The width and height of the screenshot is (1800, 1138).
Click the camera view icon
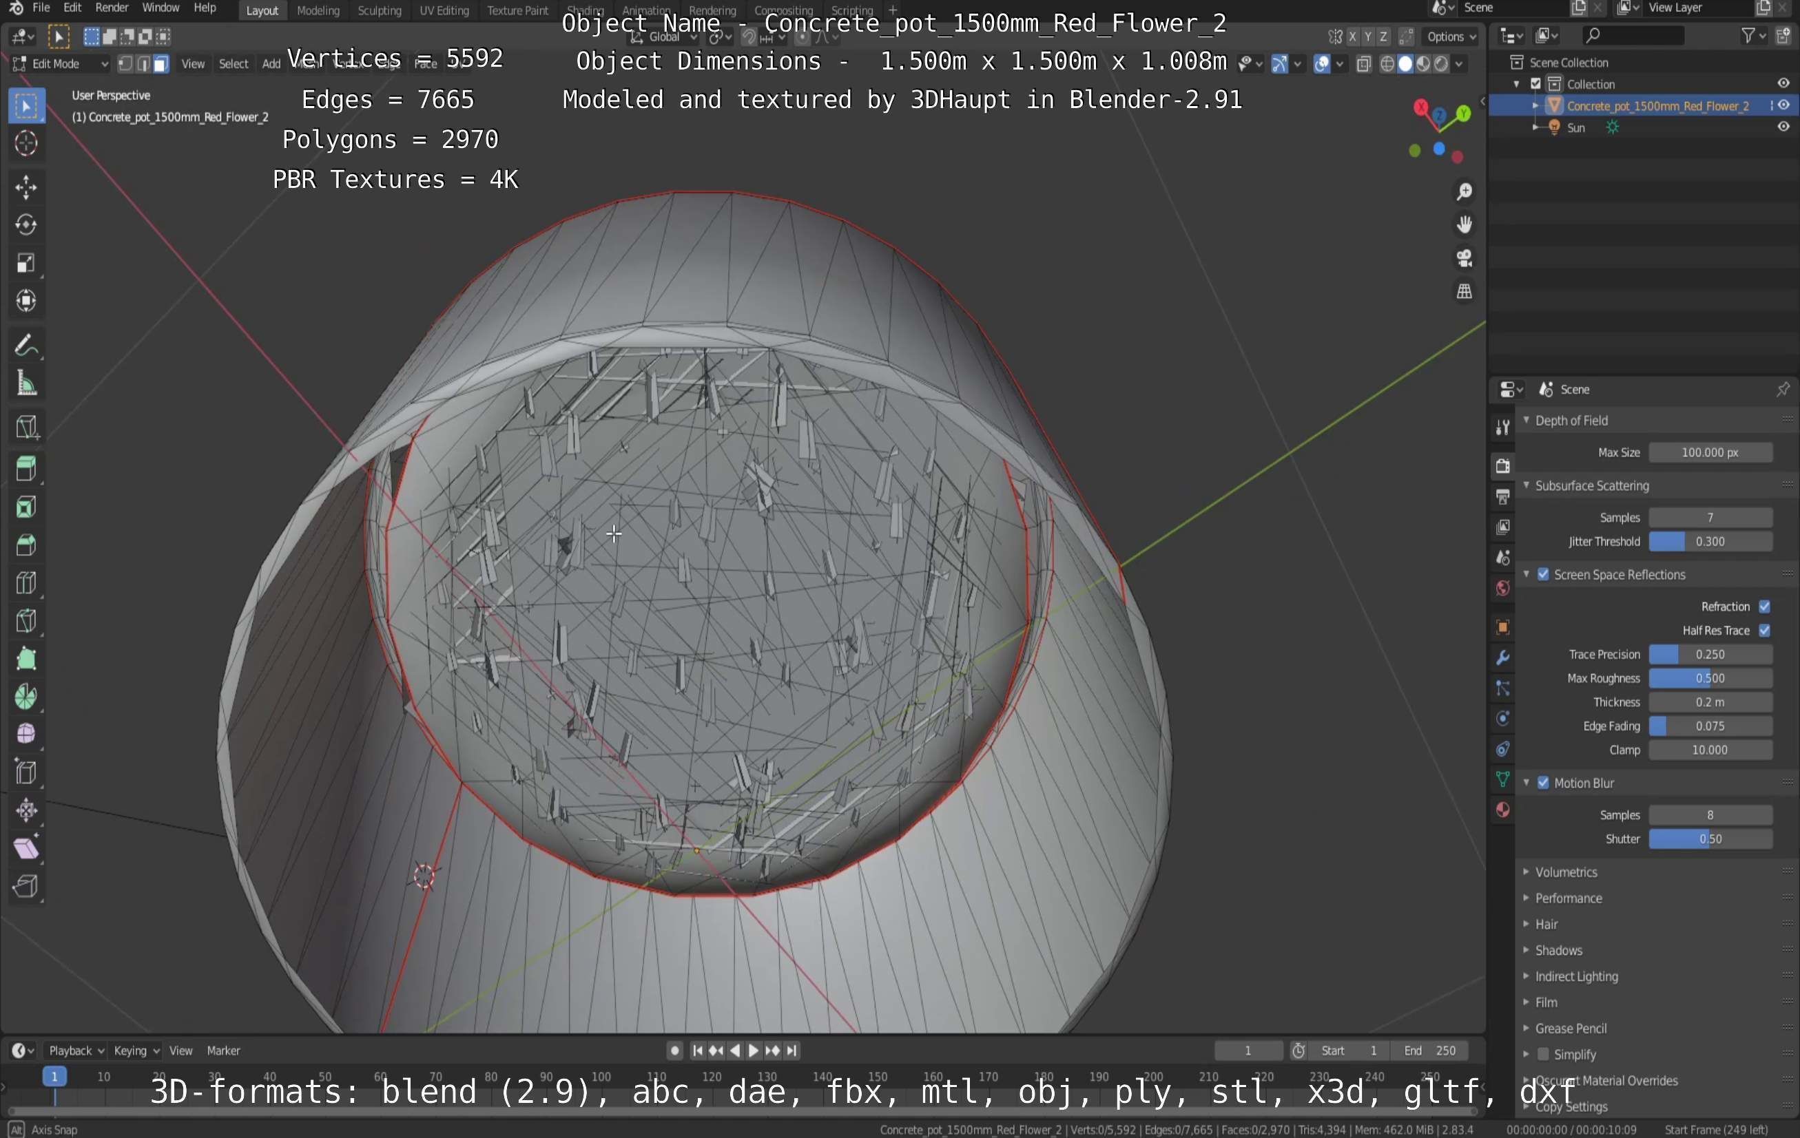(1464, 259)
